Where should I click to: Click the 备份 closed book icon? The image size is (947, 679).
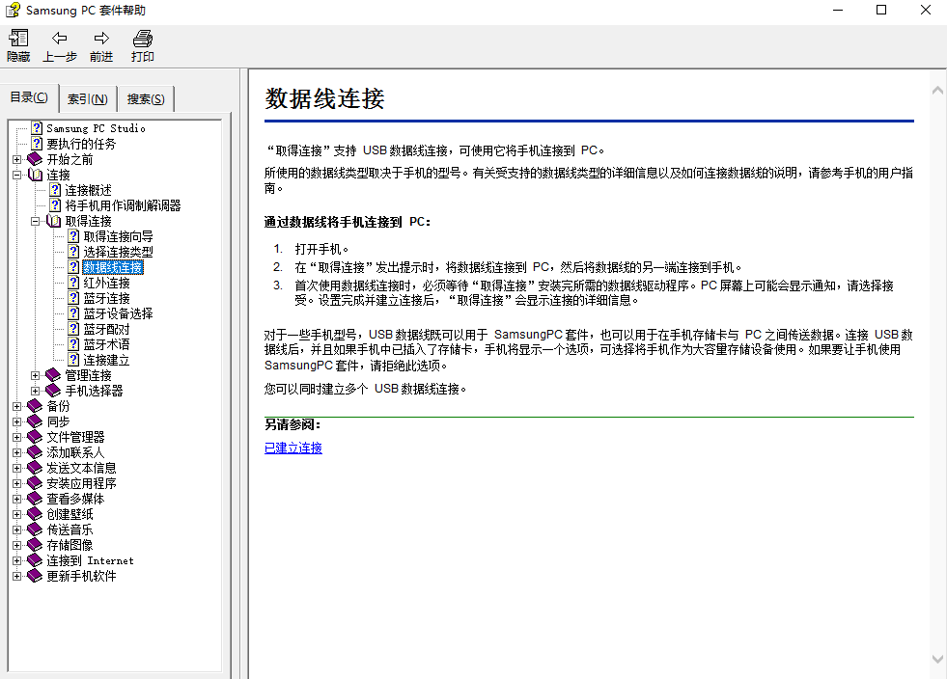[x=35, y=406]
